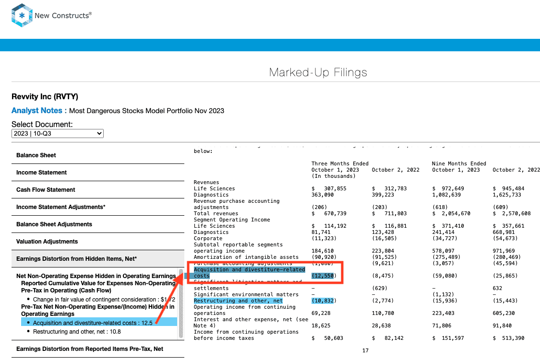Expand the Cash Flow Statement section
The height and width of the screenshot is (360, 540).
tap(98, 190)
